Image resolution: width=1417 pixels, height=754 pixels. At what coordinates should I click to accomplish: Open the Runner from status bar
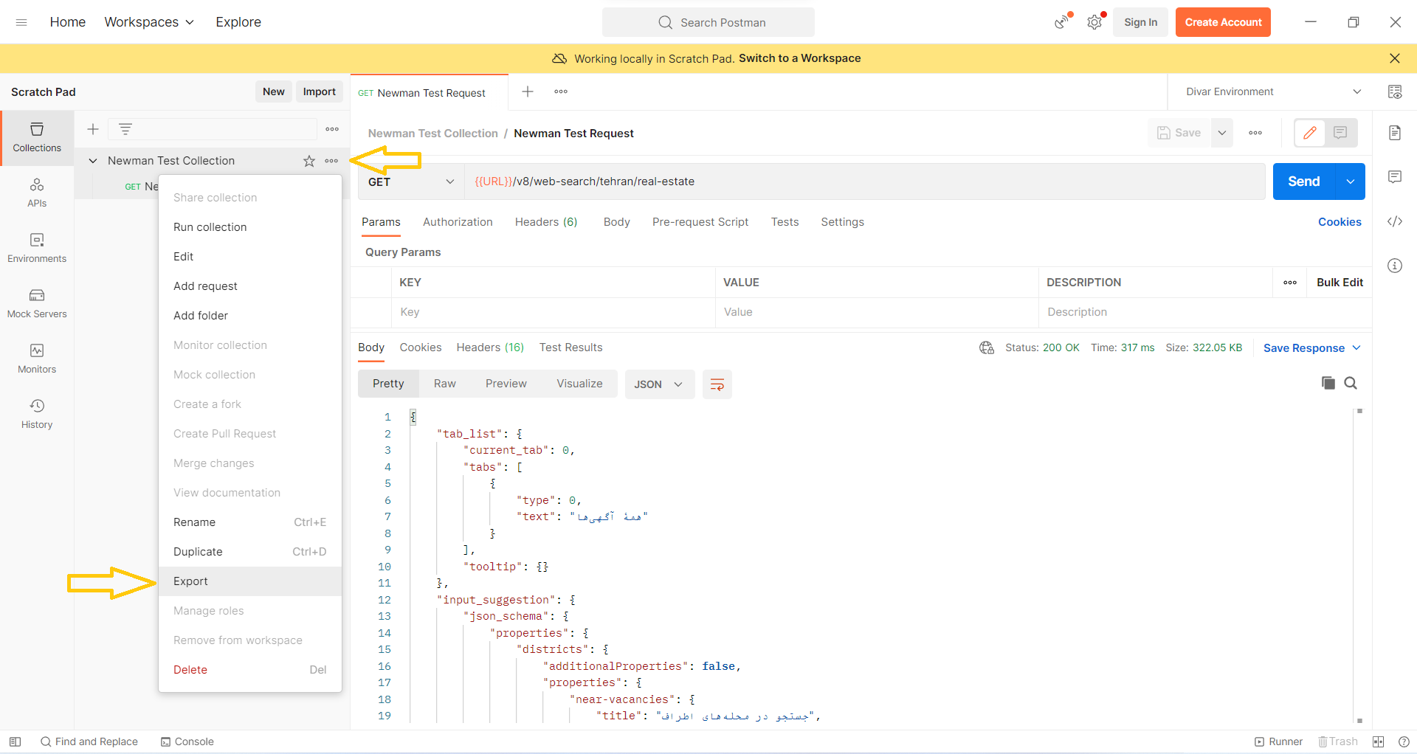[1279, 741]
